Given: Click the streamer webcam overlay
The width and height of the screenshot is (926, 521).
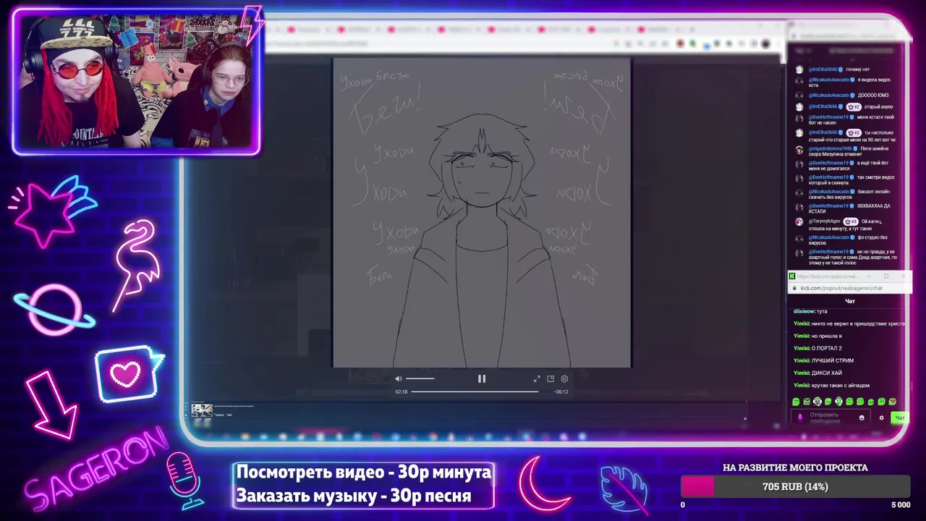Looking at the screenshot, I should (137, 82).
